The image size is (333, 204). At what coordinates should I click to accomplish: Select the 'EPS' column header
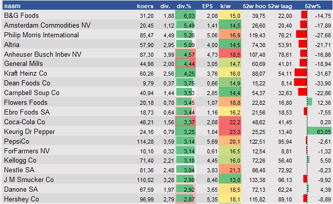pos(207,6)
